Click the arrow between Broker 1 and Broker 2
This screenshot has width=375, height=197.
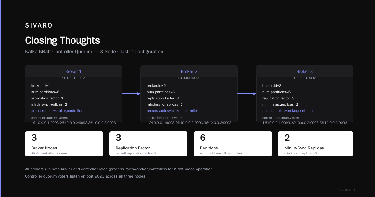[131, 93]
